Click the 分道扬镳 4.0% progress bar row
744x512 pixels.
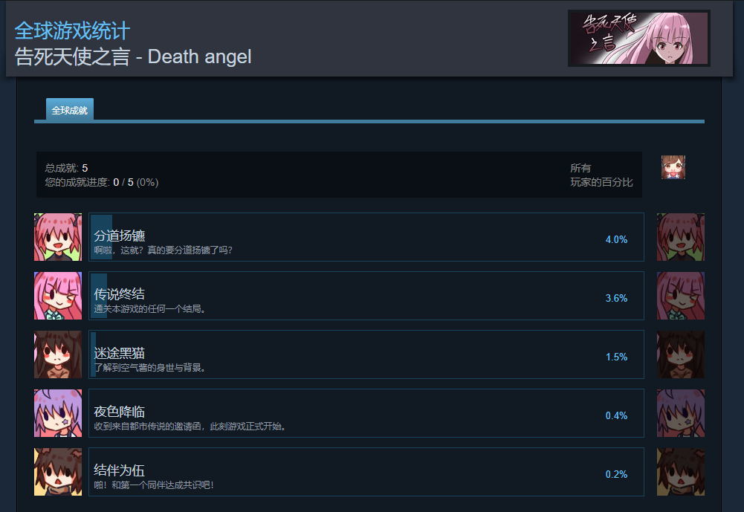366,237
